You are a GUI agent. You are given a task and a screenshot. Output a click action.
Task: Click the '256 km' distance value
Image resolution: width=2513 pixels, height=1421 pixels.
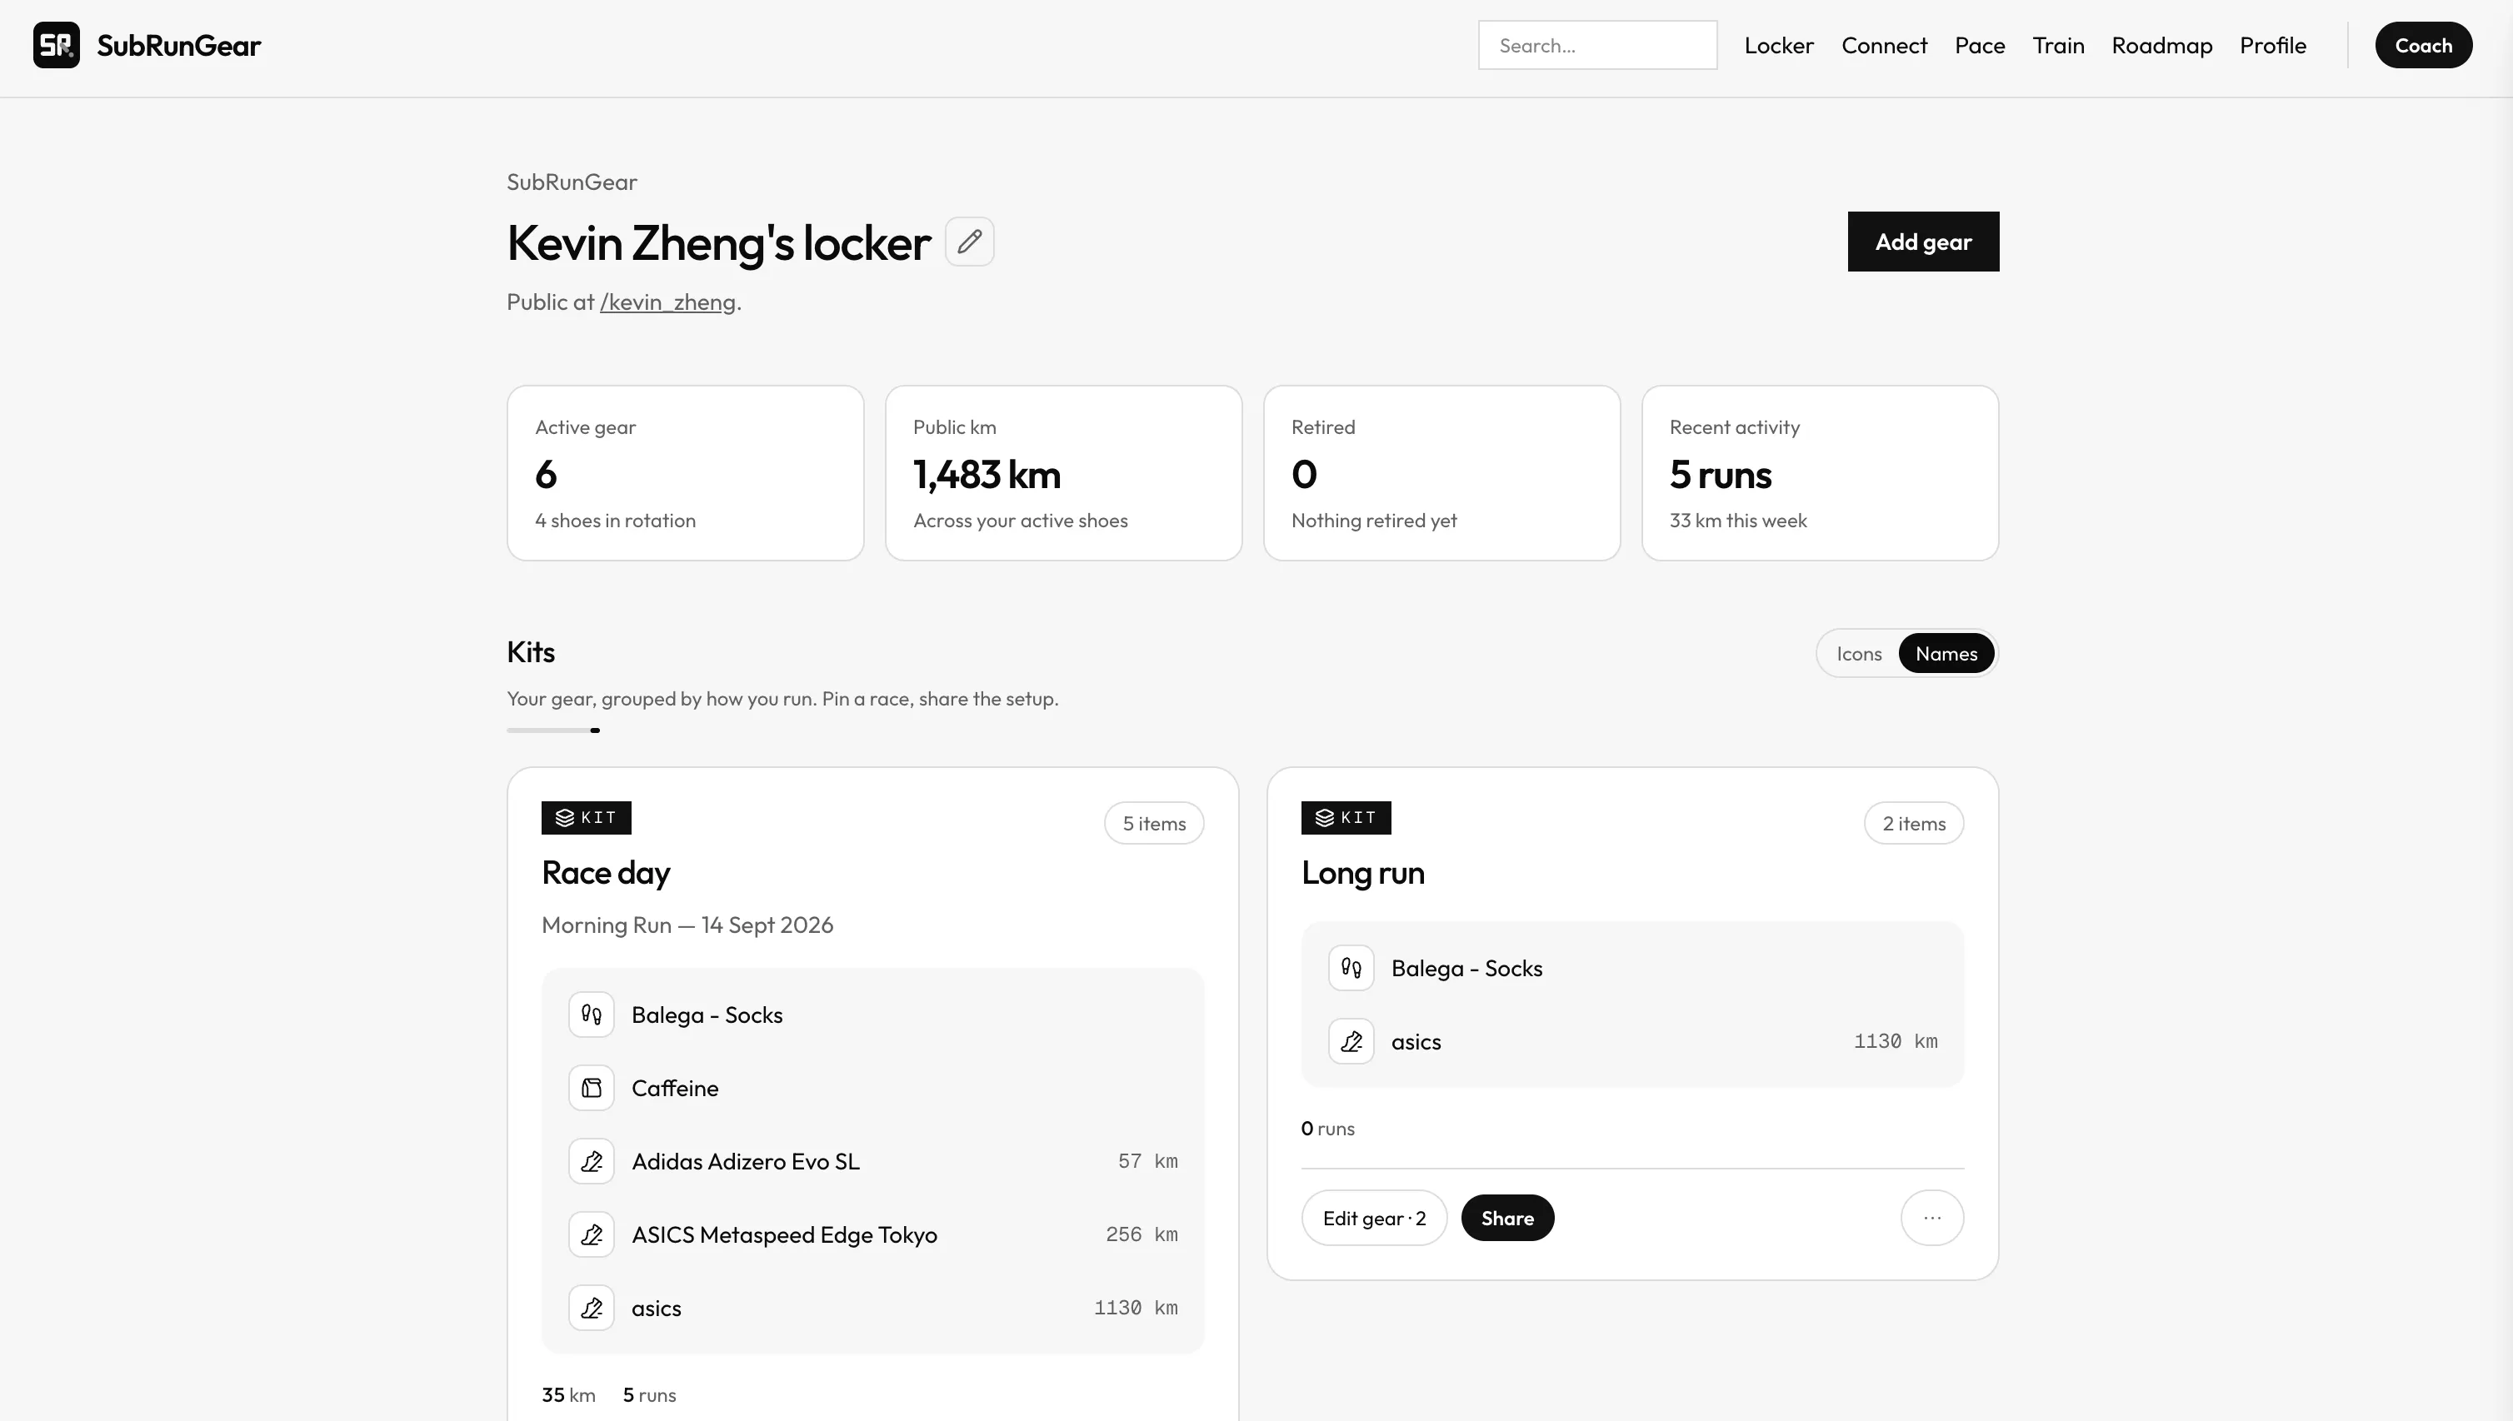(1142, 1234)
